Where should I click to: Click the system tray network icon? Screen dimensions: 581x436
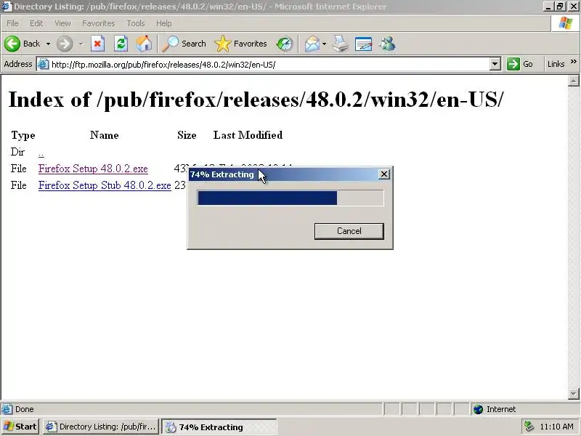pyautogui.click(x=529, y=427)
